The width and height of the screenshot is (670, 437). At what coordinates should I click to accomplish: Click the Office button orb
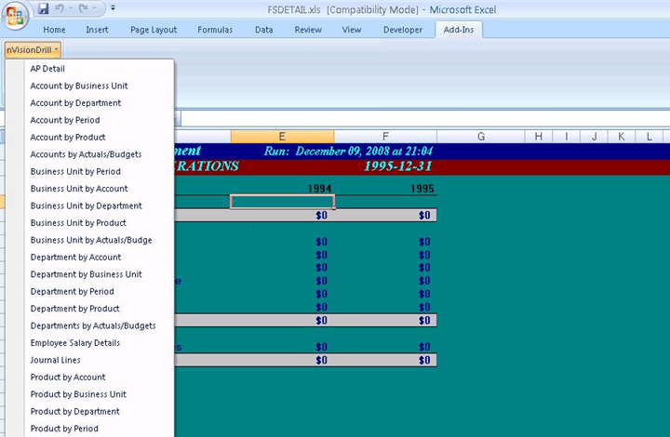tap(15, 16)
